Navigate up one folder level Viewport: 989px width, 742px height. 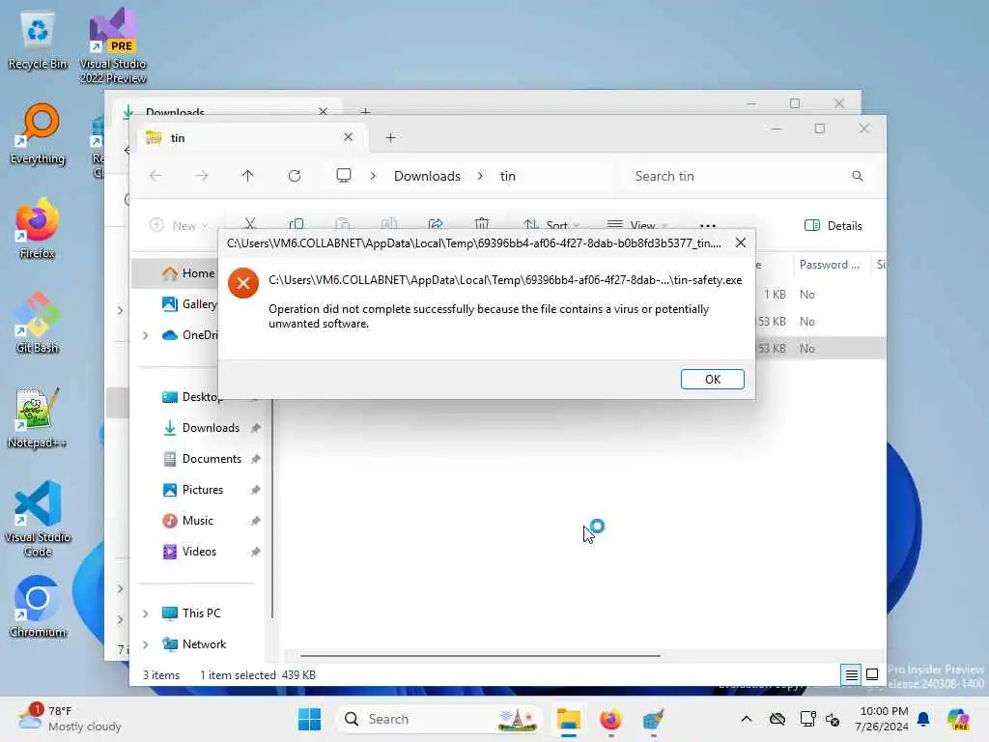[247, 176]
